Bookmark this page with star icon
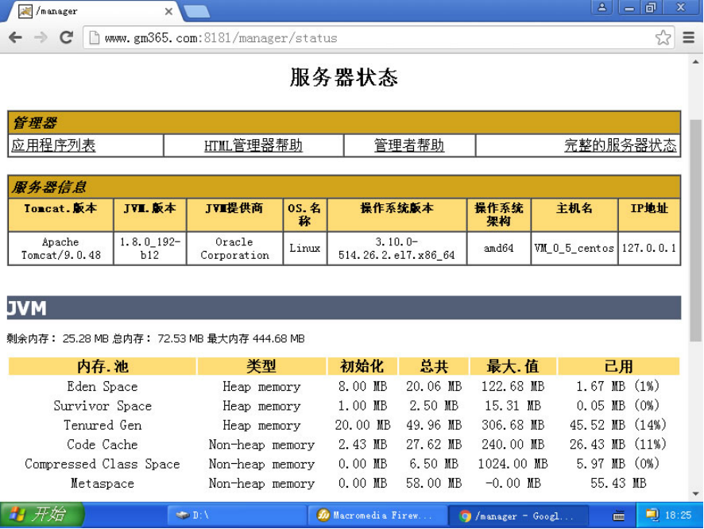 (663, 37)
